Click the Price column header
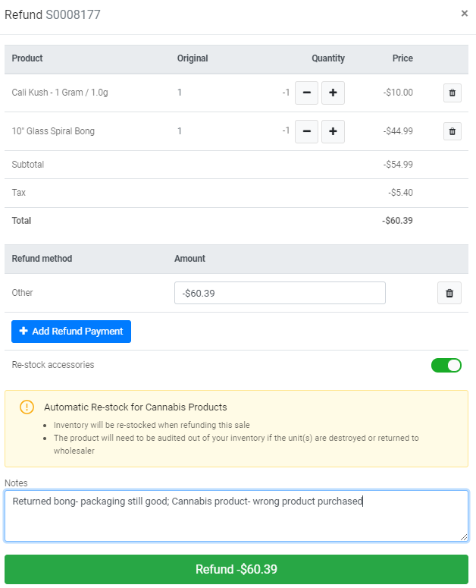Screen dimensions: 476x588 [402, 58]
